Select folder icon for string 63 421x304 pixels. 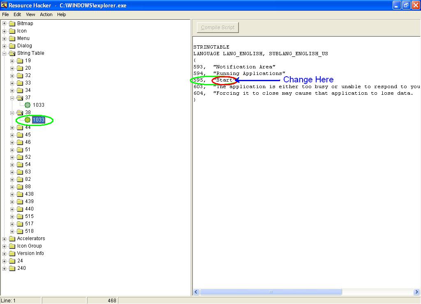pos(20,172)
